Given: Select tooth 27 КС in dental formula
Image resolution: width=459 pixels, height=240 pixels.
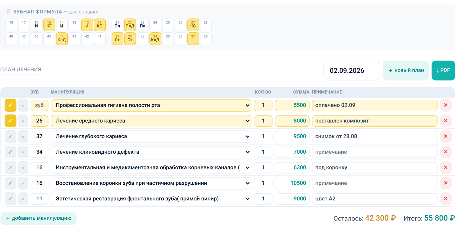Looking at the screenshot, I should [193, 25].
